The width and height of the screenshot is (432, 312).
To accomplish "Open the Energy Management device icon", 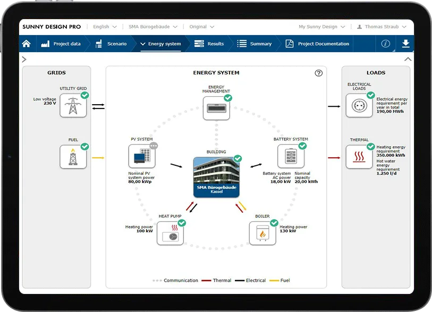I will pos(216,108).
